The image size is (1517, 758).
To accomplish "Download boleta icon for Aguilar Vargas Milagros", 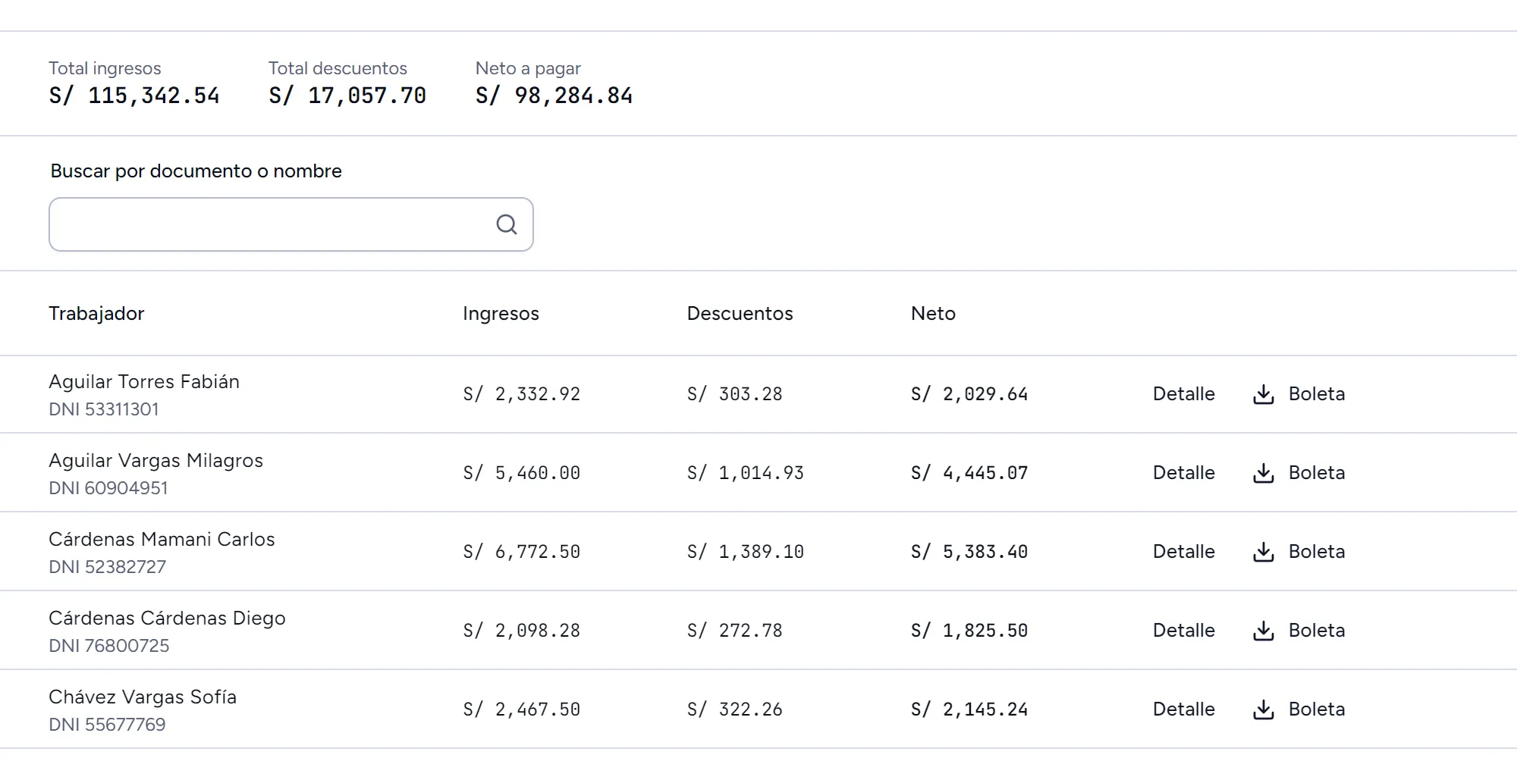I will [x=1264, y=473].
